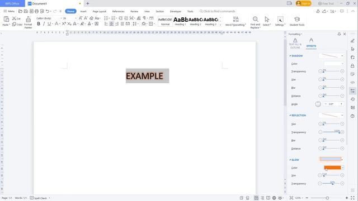358x201 pixels.
Task: Toggle show paragraph marks
Action: point(144,18)
